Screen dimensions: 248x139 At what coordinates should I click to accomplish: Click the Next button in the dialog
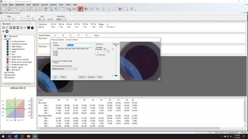(55, 77)
